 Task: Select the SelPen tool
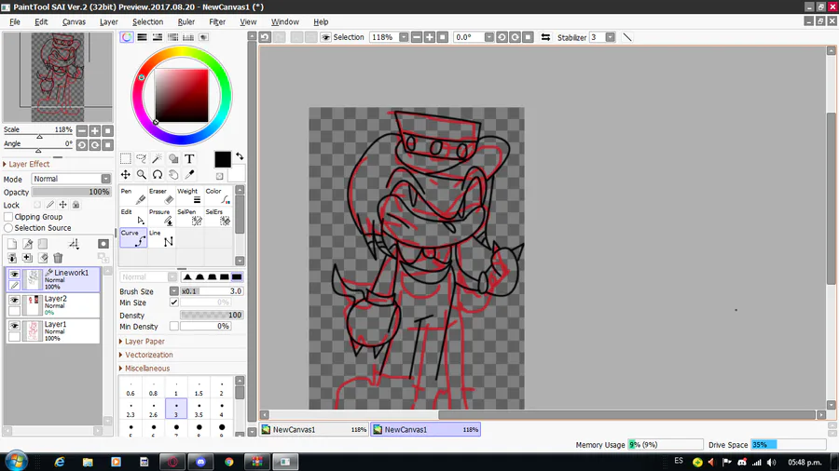click(189, 217)
